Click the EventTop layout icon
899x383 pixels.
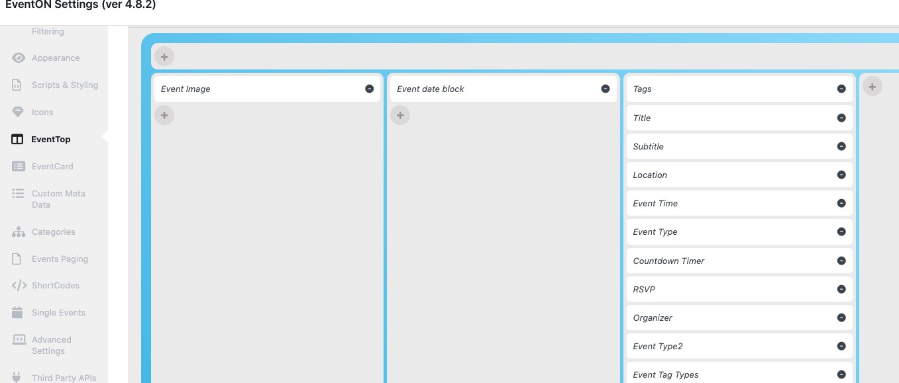coord(18,140)
